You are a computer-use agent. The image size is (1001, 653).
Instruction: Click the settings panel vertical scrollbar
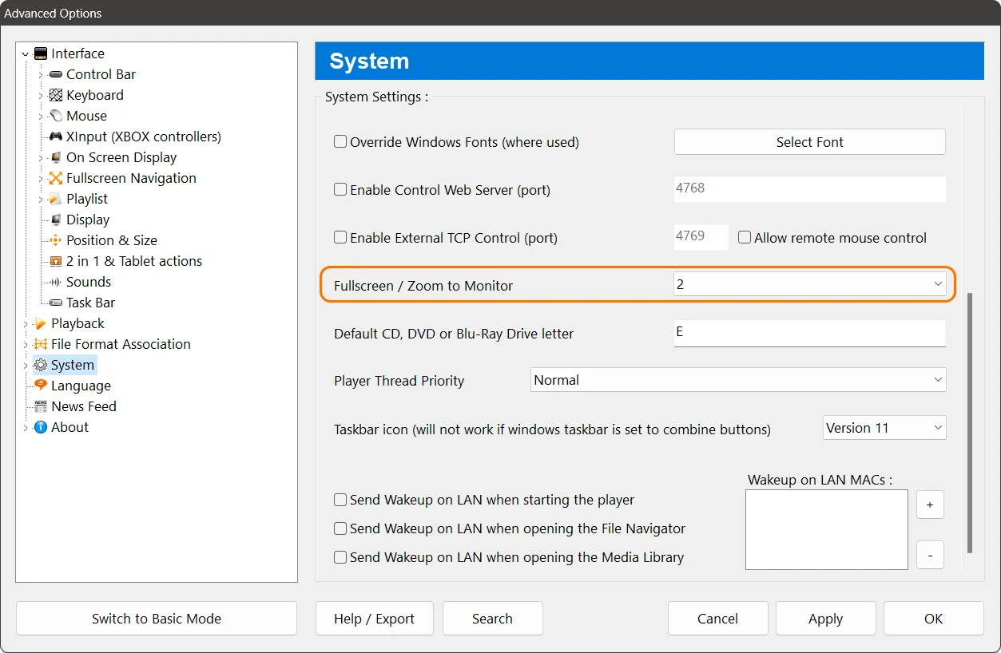click(970, 423)
